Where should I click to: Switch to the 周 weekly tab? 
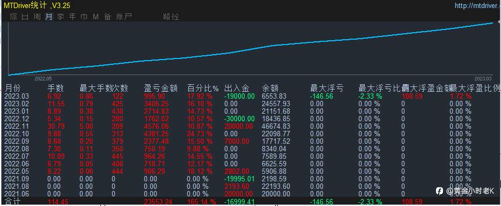pyautogui.click(x=37, y=17)
